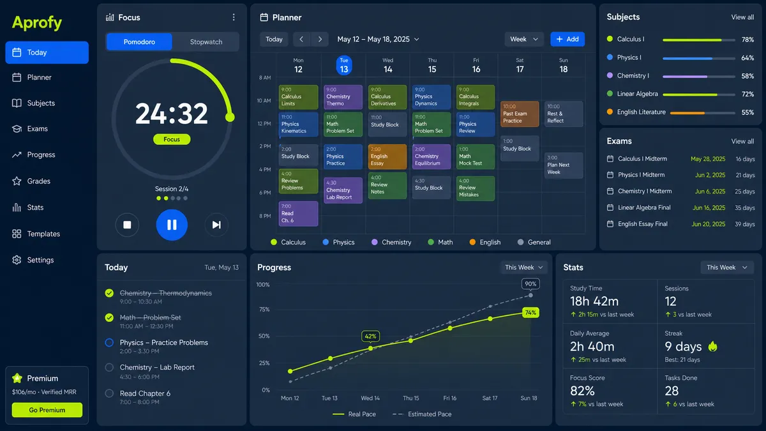
Task: Open This Week dropdown in Progress
Action: point(523,268)
